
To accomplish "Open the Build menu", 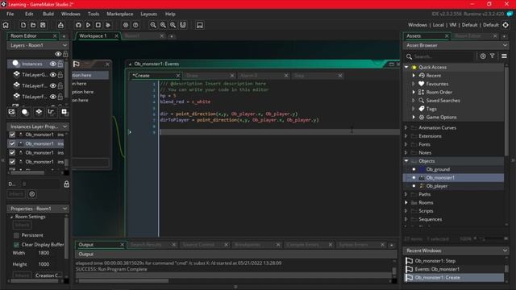I will pyautogui.click(x=48, y=14).
